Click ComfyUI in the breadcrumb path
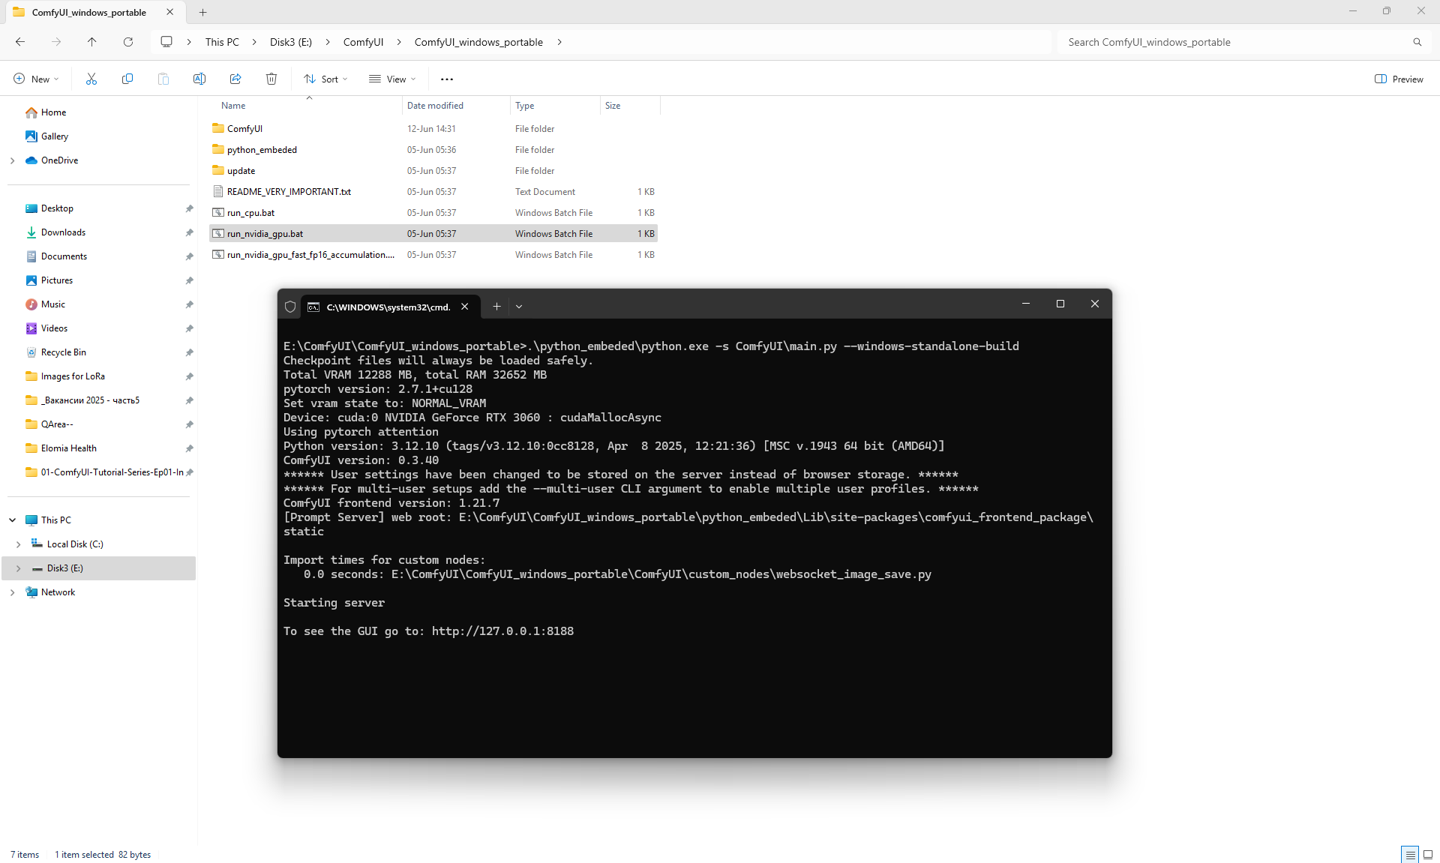Screen dimensions: 1440x863 [x=363, y=42]
